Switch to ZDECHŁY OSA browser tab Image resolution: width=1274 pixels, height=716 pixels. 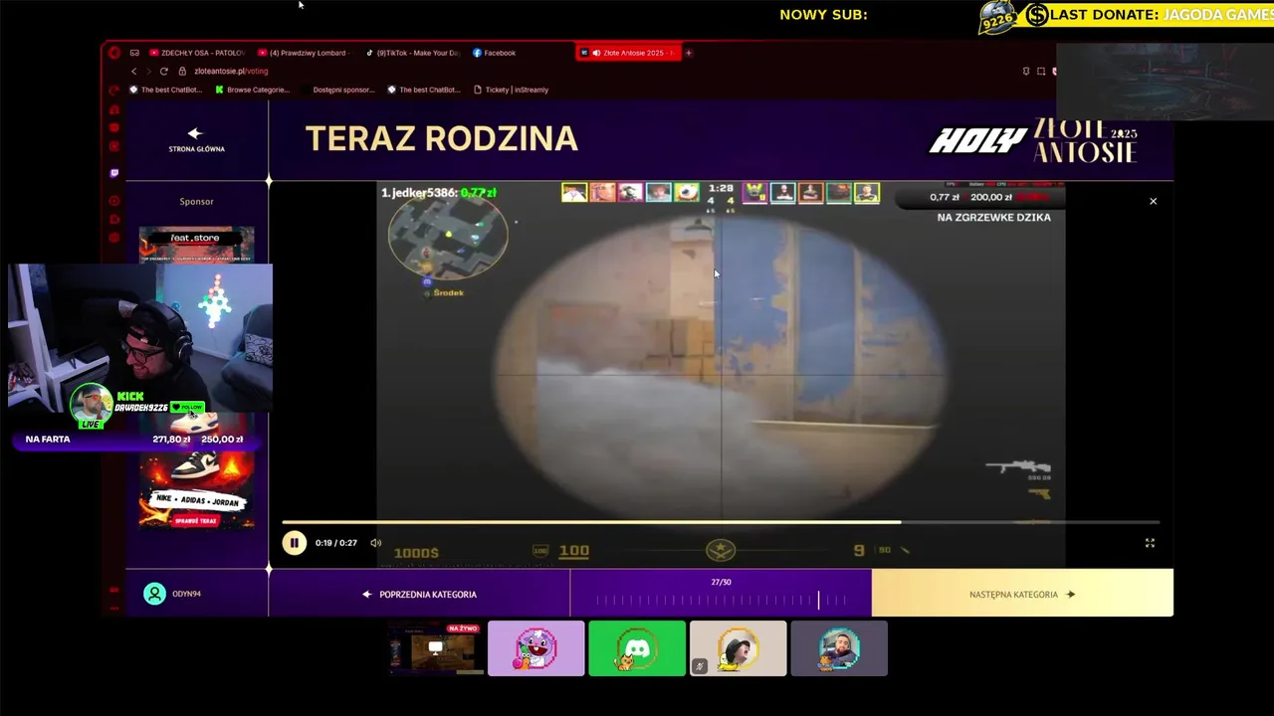[x=196, y=53]
